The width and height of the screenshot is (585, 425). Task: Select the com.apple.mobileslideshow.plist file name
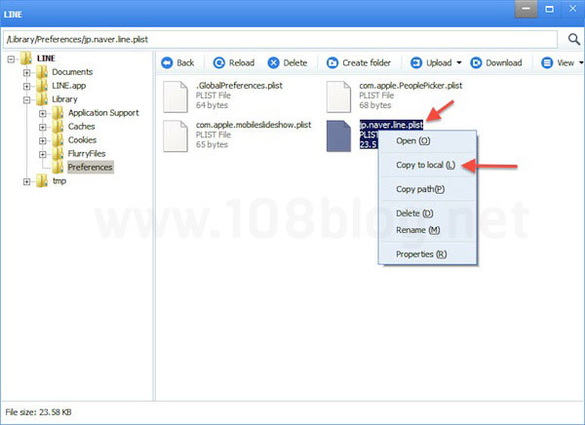coord(253,125)
